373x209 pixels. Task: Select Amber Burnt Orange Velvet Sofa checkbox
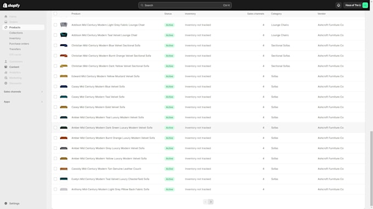55,138
